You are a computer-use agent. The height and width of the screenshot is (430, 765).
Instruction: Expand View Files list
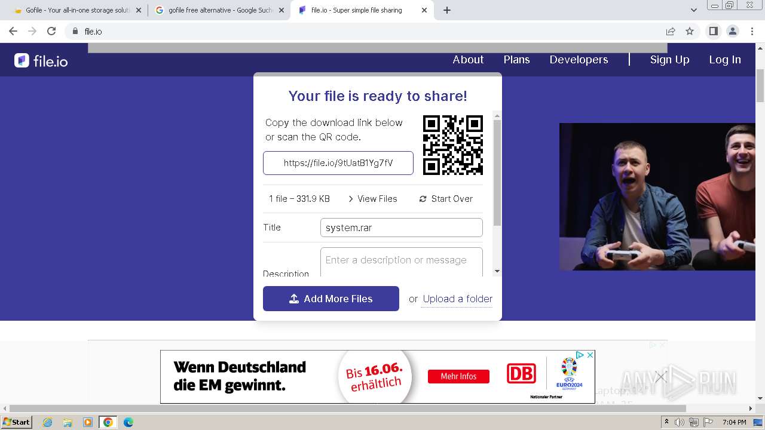pyautogui.click(x=372, y=199)
